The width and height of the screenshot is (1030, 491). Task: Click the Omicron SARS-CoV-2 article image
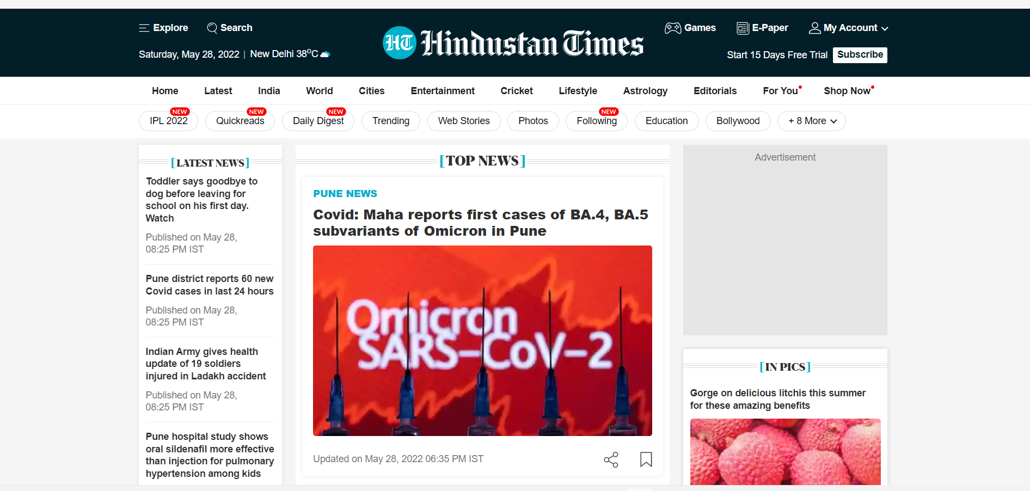(482, 340)
